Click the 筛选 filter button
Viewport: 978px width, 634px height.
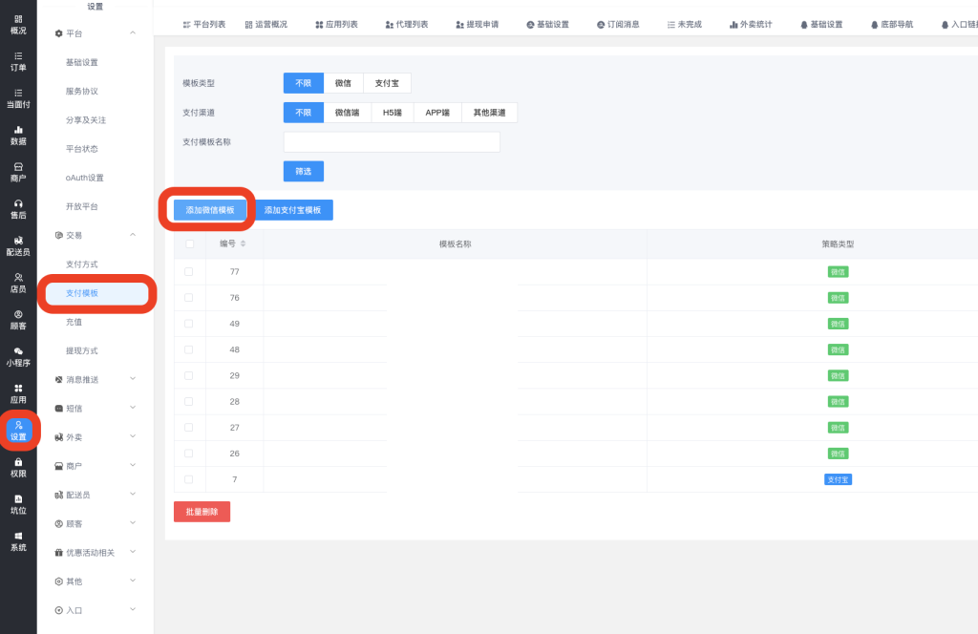coord(303,172)
